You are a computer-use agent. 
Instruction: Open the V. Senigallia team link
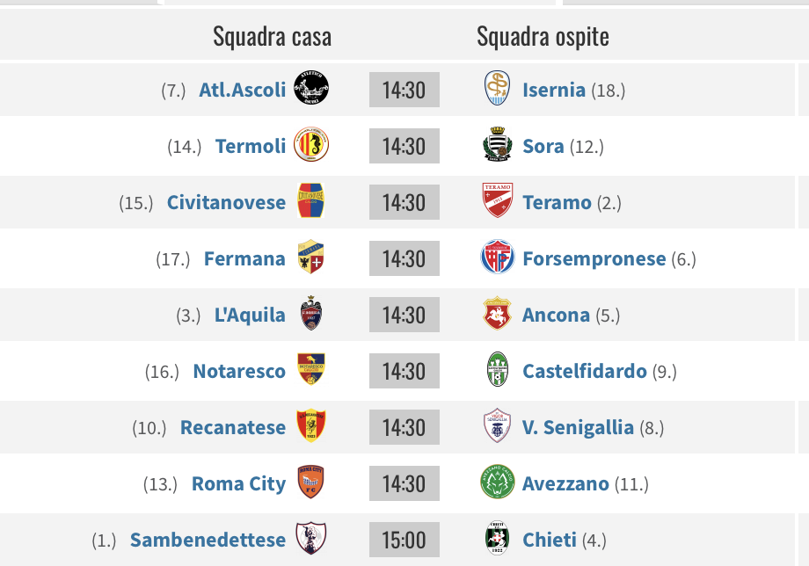578,427
